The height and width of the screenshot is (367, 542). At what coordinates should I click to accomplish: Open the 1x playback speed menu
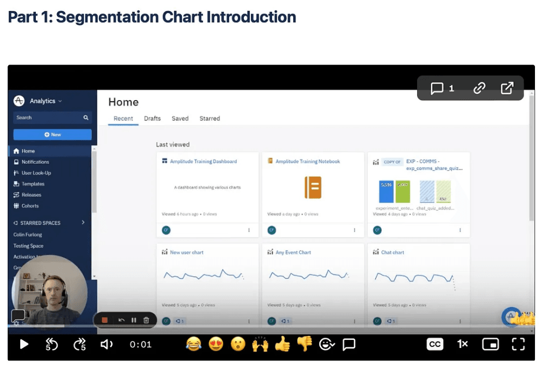(462, 344)
